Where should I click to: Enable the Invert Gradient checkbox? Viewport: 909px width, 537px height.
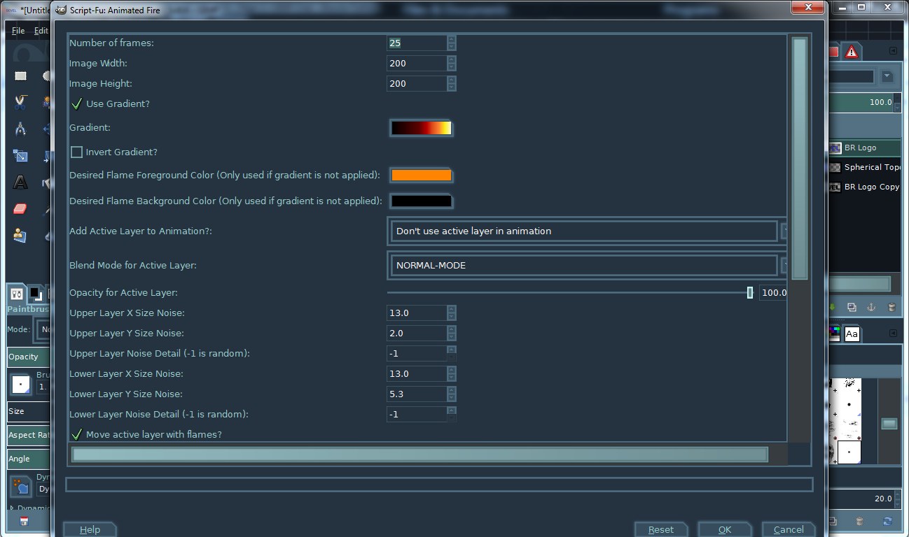(77, 152)
